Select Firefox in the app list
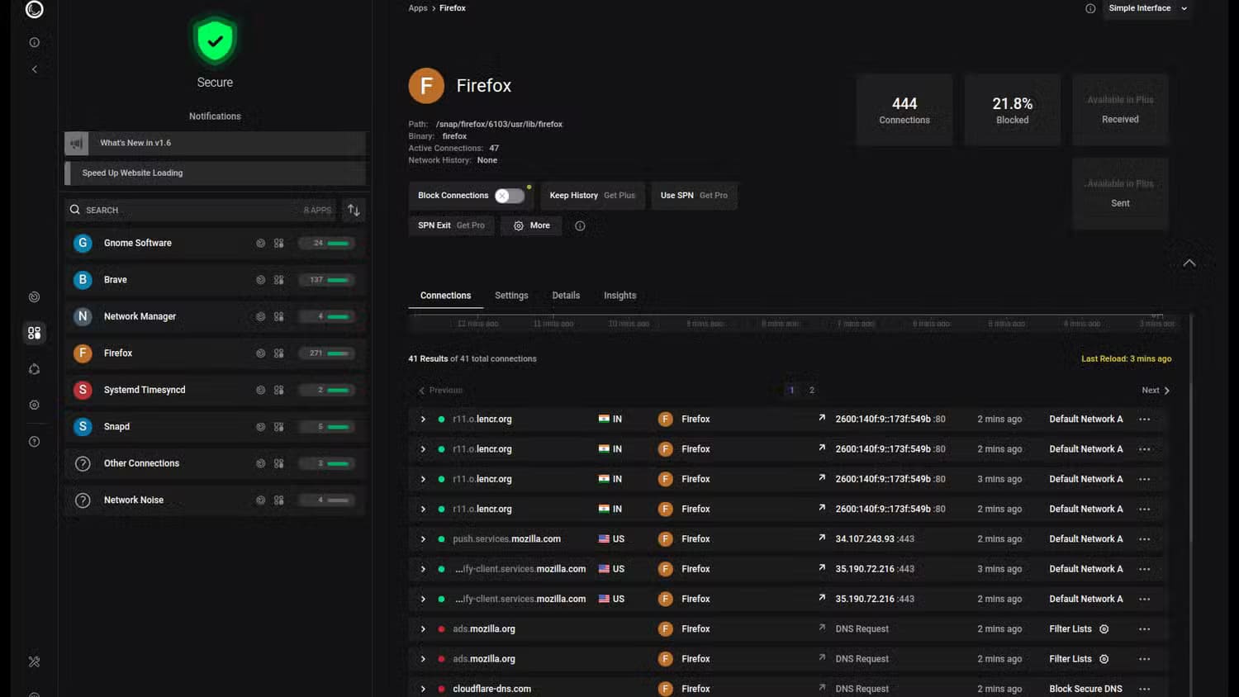The height and width of the screenshot is (697, 1239). pos(215,353)
